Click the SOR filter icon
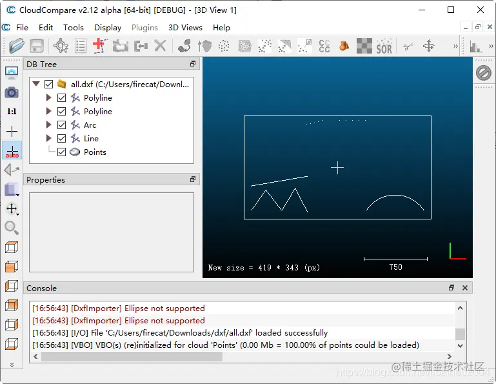This screenshot has height=384, width=496. click(384, 46)
